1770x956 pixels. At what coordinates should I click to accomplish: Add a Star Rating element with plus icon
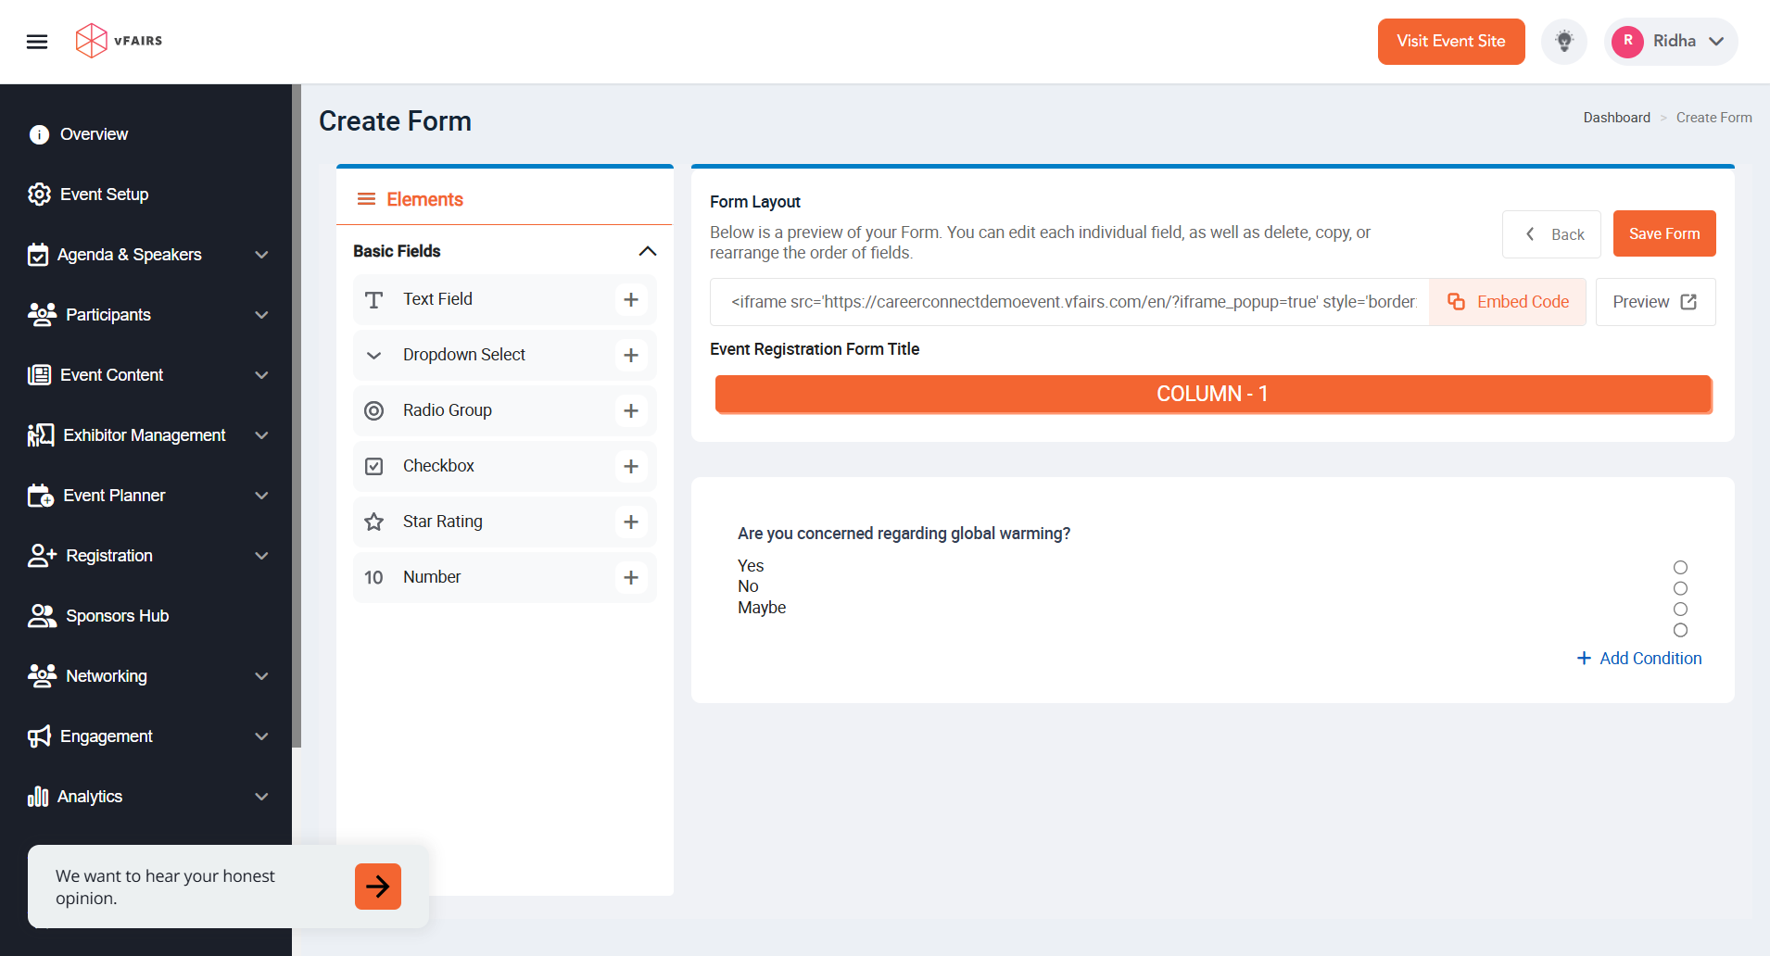click(631, 522)
